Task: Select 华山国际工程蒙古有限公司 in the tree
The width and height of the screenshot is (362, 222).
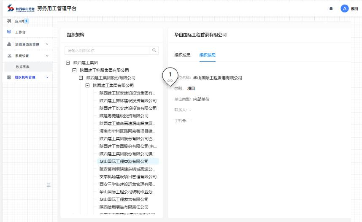Action: 124,199
